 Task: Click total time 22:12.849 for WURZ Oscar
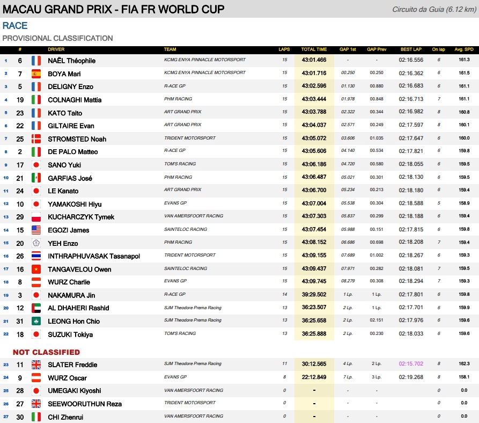click(x=314, y=377)
